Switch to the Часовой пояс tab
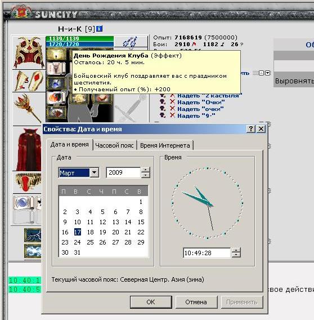 tap(114, 145)
